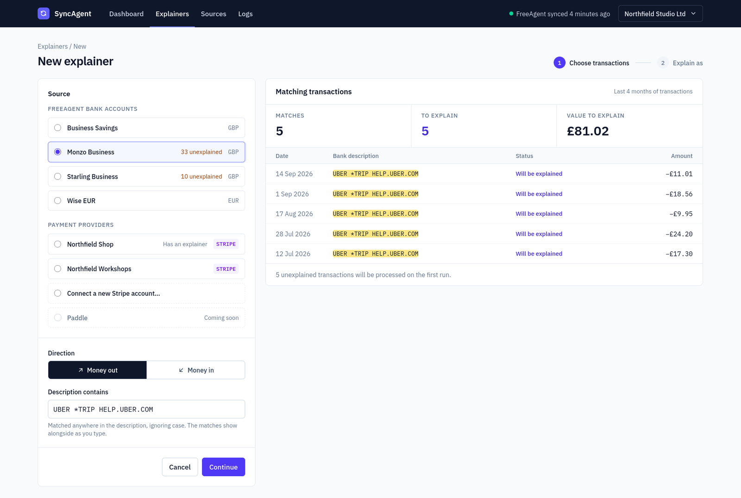The height and width of the screenshot is (498, 741).
Task: Open the Northfield Studio Ltd company dropdown
Action: pos(660,13)
